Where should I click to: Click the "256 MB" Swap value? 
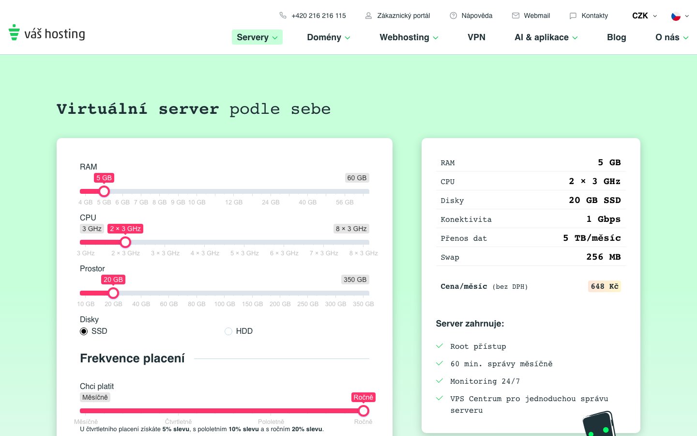coord(604,257)
